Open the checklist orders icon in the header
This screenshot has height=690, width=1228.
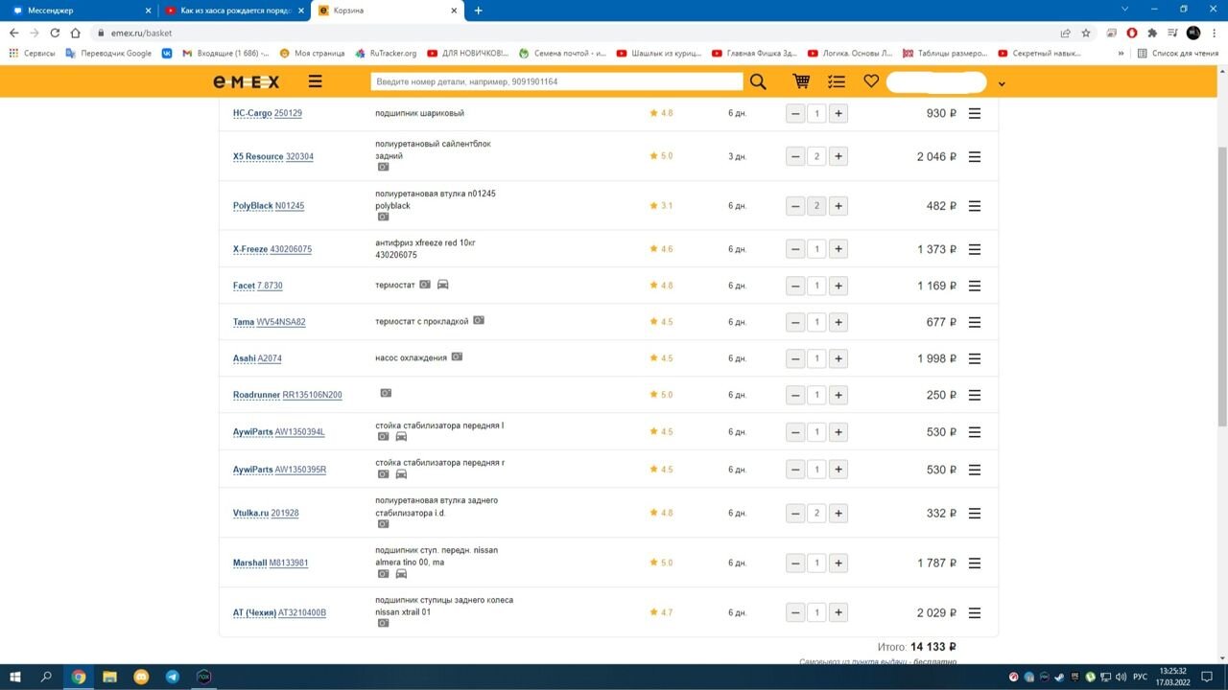click(x=837, y=81)
